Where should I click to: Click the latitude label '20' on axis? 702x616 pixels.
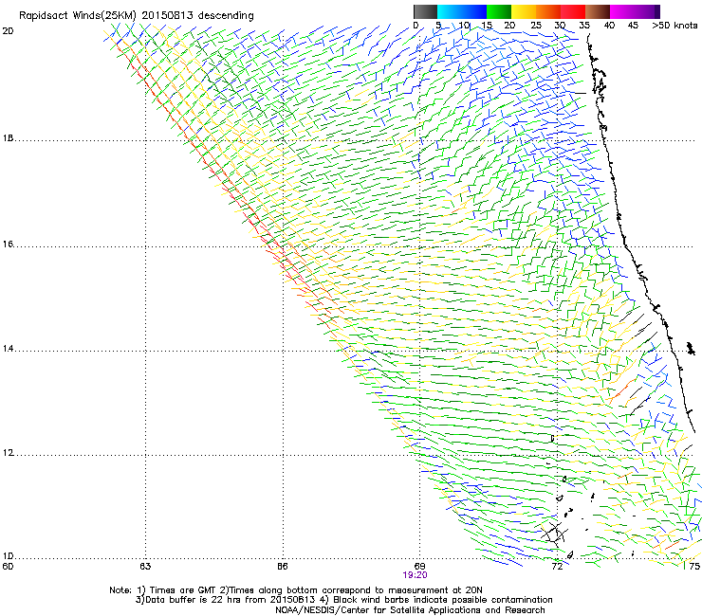8,31
